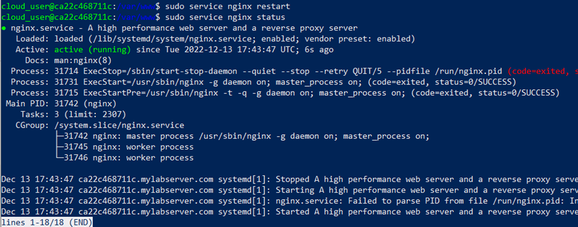Click the 31745 nginx worker process entry

pos(129,147)
